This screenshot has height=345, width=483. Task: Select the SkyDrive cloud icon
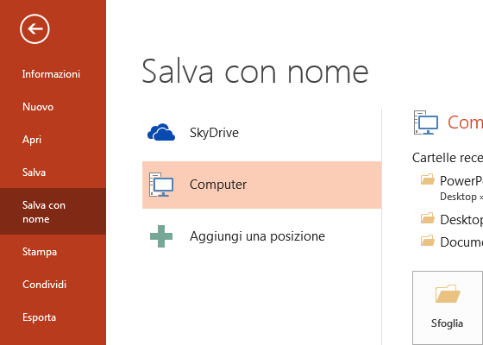click(161, 133)
